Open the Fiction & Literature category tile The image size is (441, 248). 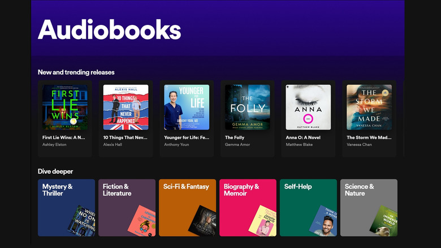pos(127,208)
